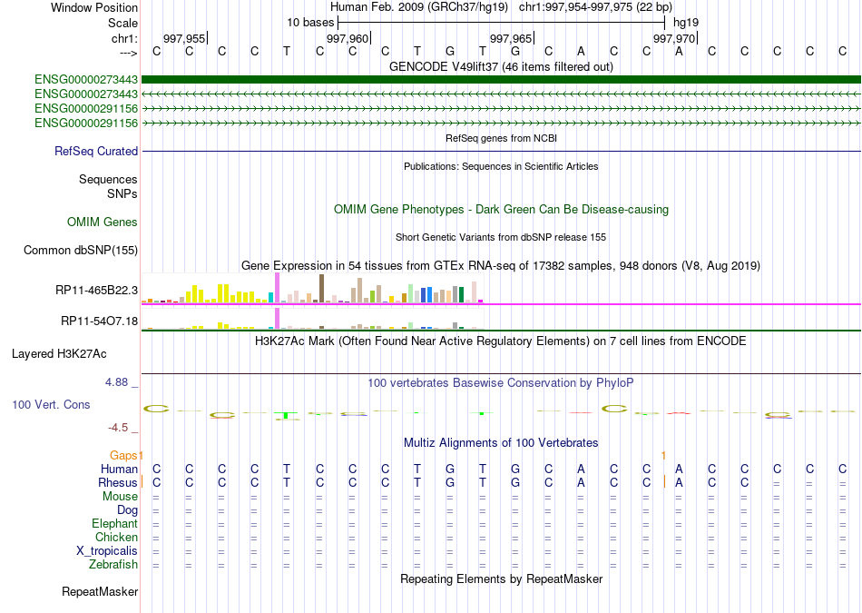Open OMIM Gene Phenotypes track title
The height and width of the screenshot is (613, 862).
tap(501, 209)
